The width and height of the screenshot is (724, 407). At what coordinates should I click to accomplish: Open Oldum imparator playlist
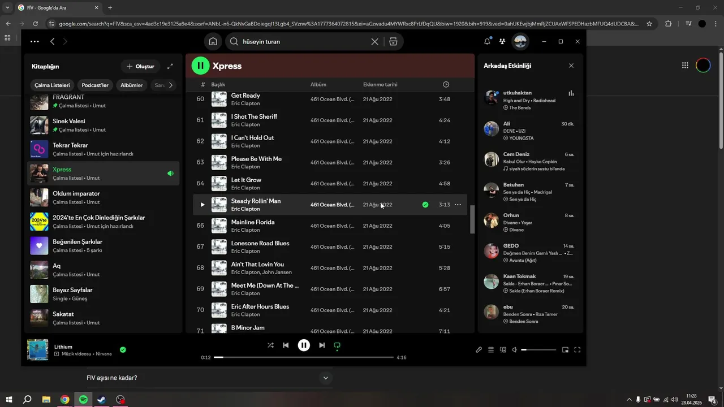click(103, 197)
